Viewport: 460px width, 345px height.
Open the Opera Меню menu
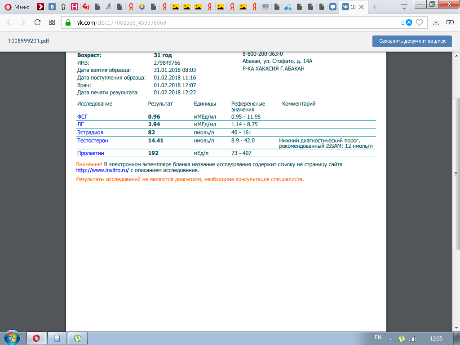(17, 7)
